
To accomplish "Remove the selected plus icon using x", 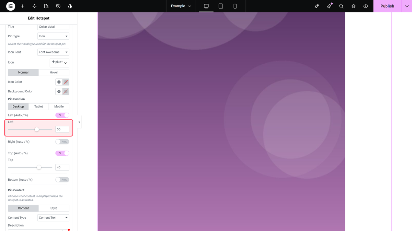I will 62,62.
